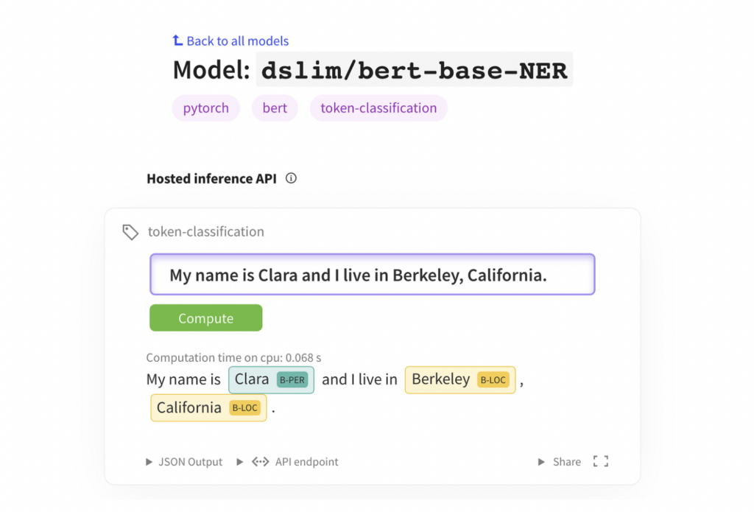Expand the Share disclosure triangle
This screenshot has width=754, height=512.
click(x=543, y=462)
